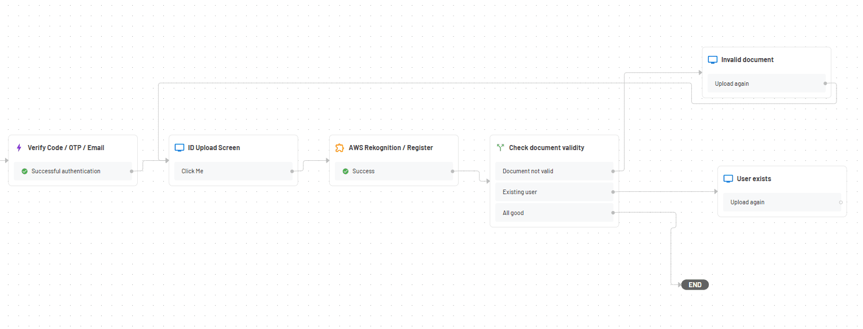Click the output port beside Click Me
Screen dimensions: 863x329
[291, 171]
